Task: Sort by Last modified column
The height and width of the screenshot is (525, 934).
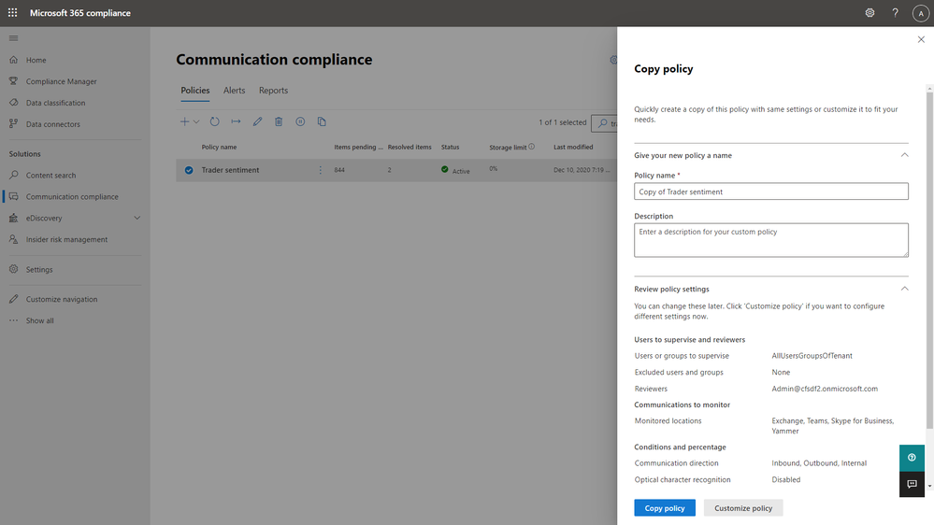Action: (x=573, y=147)
